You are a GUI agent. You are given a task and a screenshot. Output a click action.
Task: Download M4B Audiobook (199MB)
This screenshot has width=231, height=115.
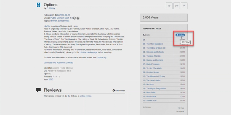click(x=59, y=63)
